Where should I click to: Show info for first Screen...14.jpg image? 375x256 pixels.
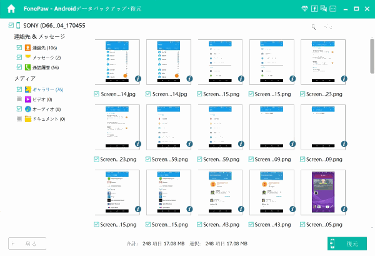(138, 78)
